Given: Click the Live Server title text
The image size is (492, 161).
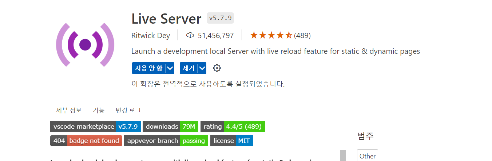Looking at the screenshot, I should 166,18.
